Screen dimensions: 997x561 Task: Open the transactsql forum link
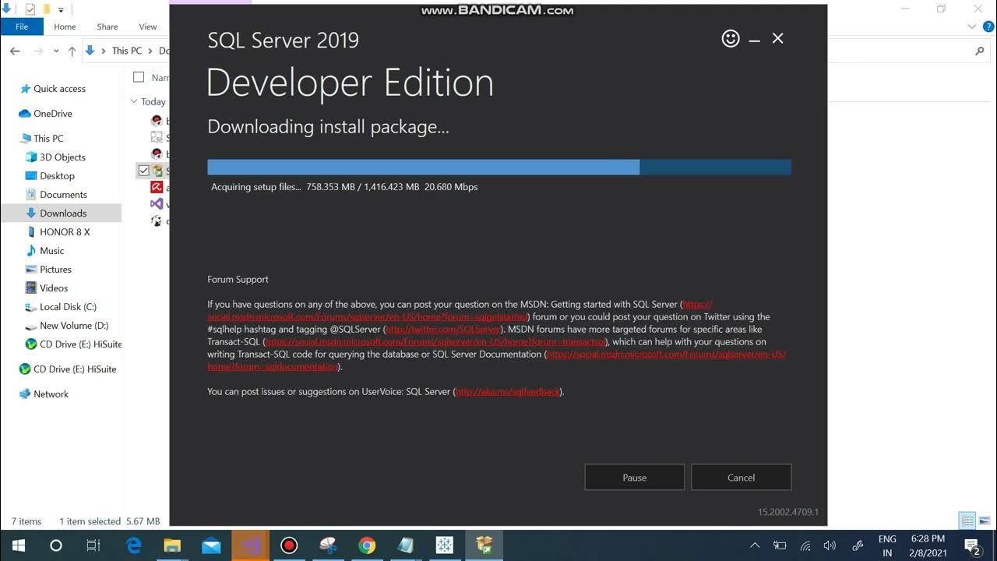click(436, 341)
